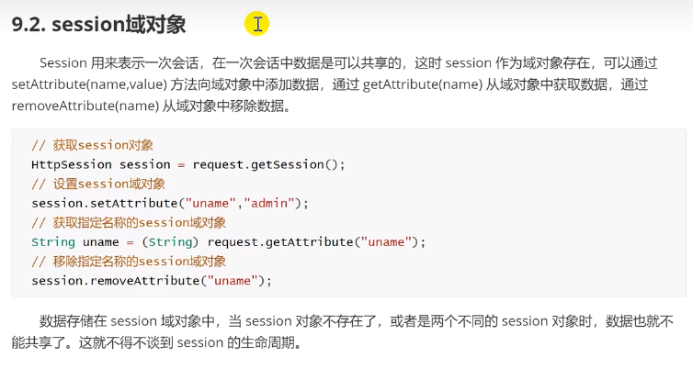
Task: Click the request.getAttribute("uname") code line
Action: click(x=228, y=242)
